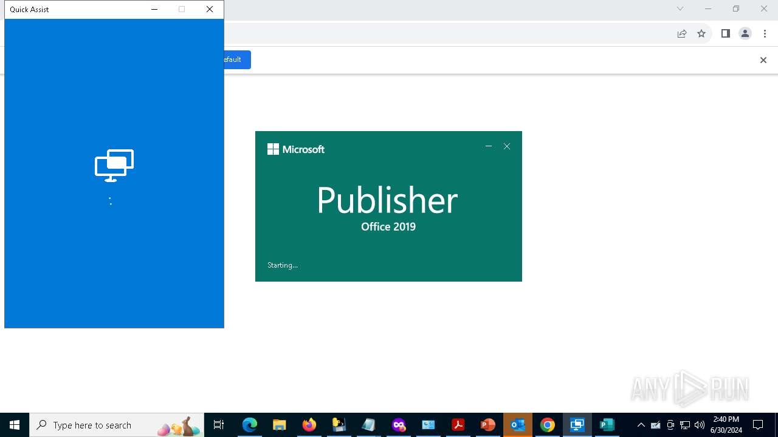Open the notification center
Viewport: 778px width, 437px height.
(x=758, y=425)
